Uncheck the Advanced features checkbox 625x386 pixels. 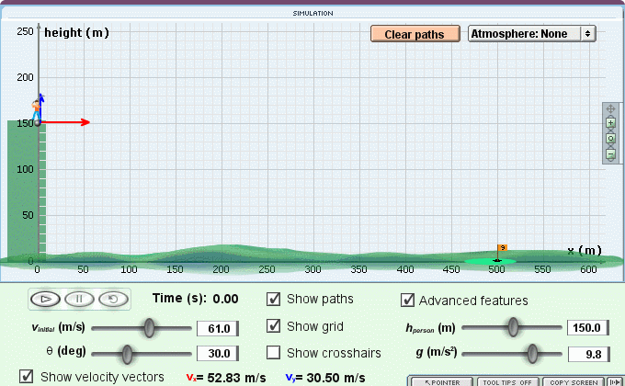click(x=408, y=300)
